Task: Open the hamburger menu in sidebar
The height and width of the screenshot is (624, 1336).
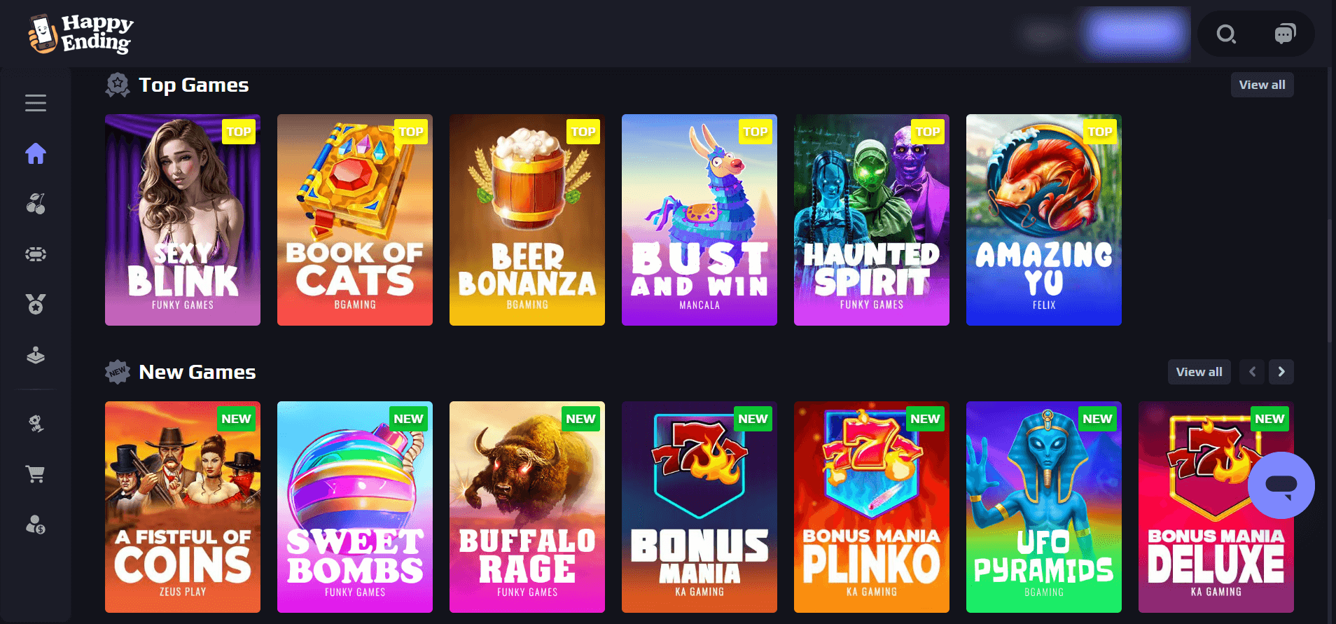Action: (x=36, y=103)
